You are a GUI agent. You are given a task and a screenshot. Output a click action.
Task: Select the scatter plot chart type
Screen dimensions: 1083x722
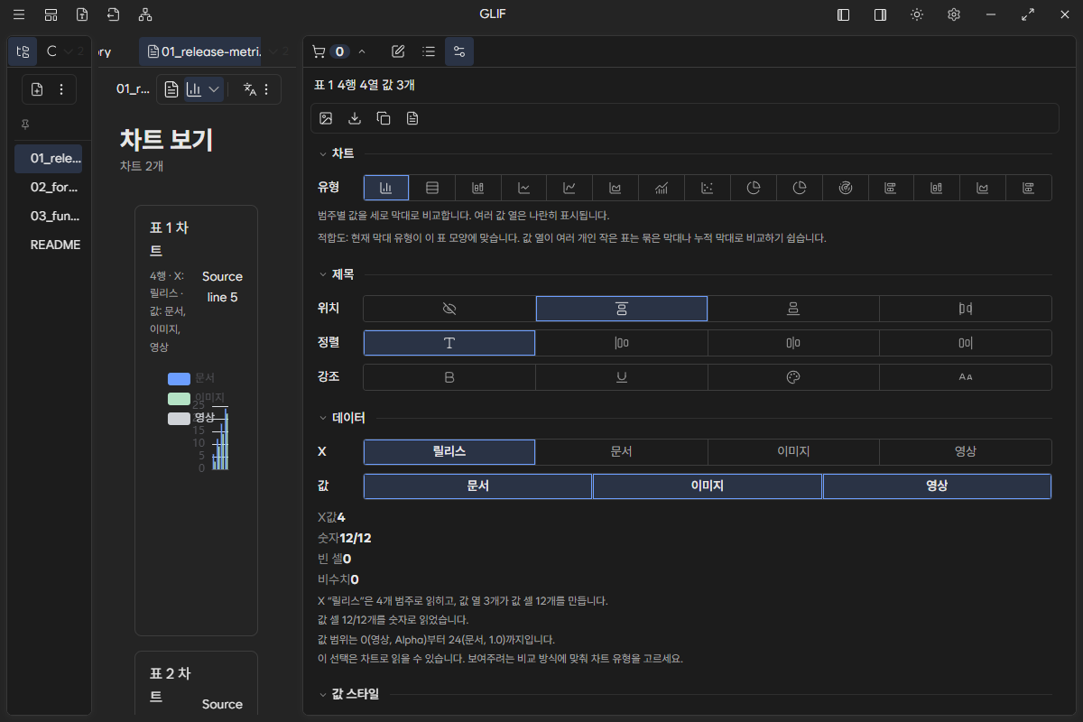click(708, 188)
